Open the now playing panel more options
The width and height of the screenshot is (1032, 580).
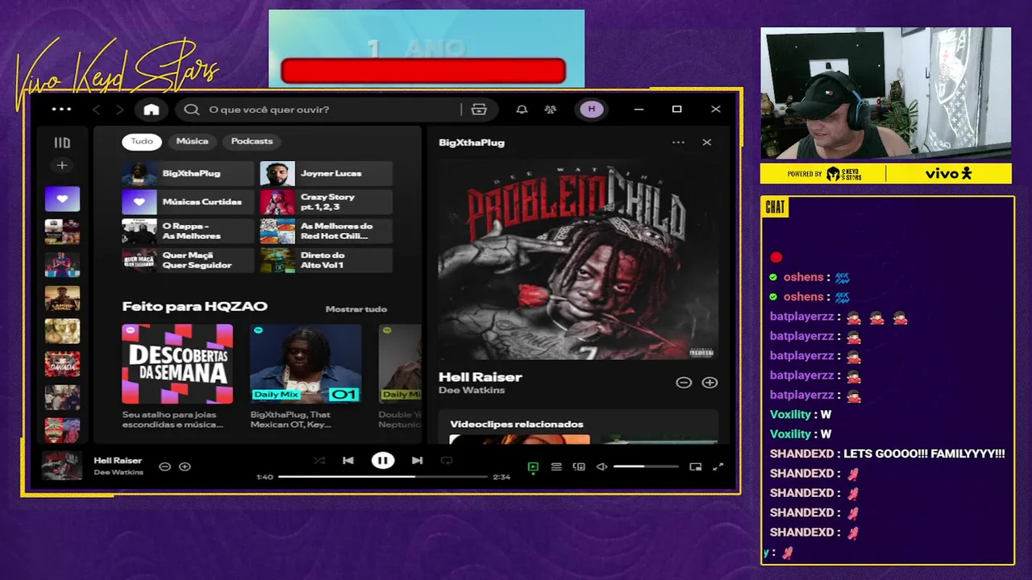[x=678, y=143]
